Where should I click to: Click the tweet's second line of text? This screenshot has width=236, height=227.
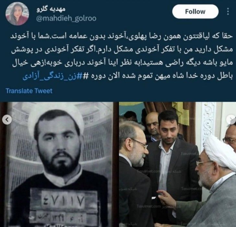122,50
